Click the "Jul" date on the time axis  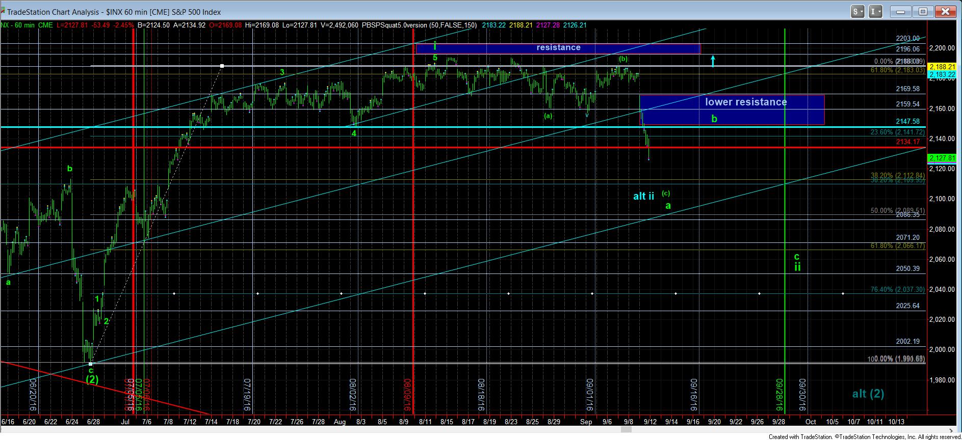point(125,422)
